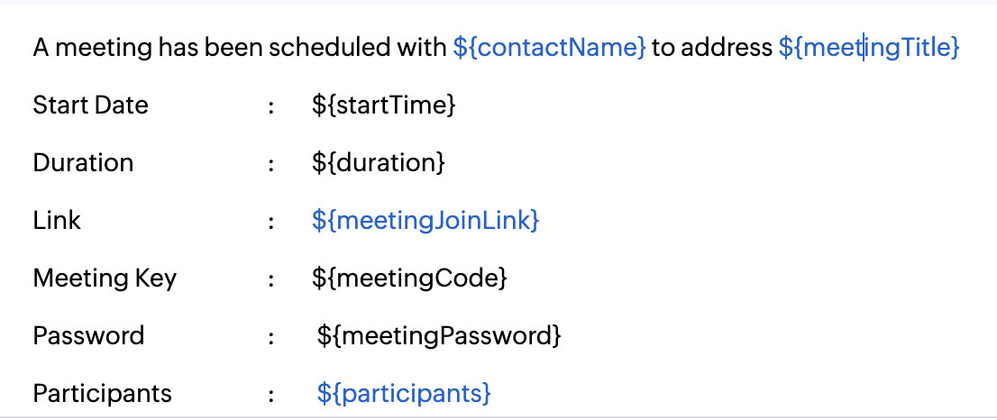Click the colon in the Participants row
Viewport: 997px width, 420px height.
[x=270, y=395]
